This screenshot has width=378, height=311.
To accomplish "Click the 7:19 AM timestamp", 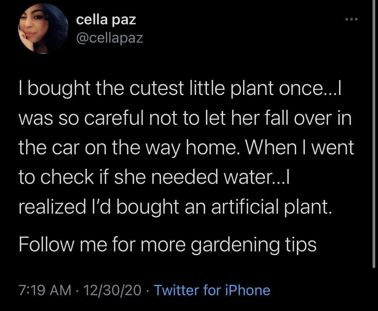I will pos(45,290).
